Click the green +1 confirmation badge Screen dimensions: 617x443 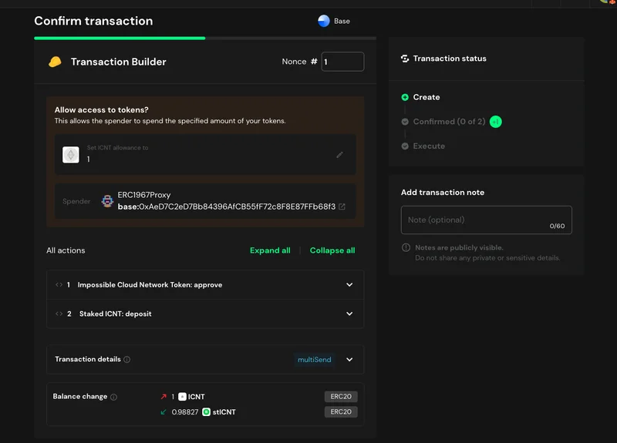495,122
